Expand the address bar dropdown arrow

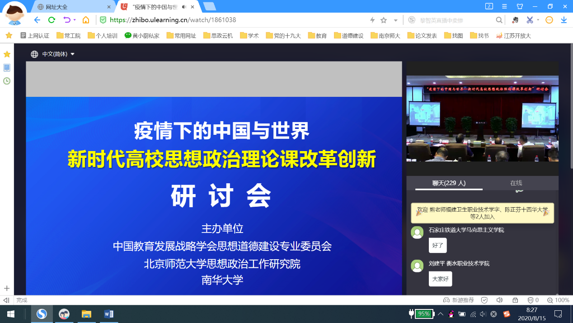pyautogui.click(x=395, y=20)
